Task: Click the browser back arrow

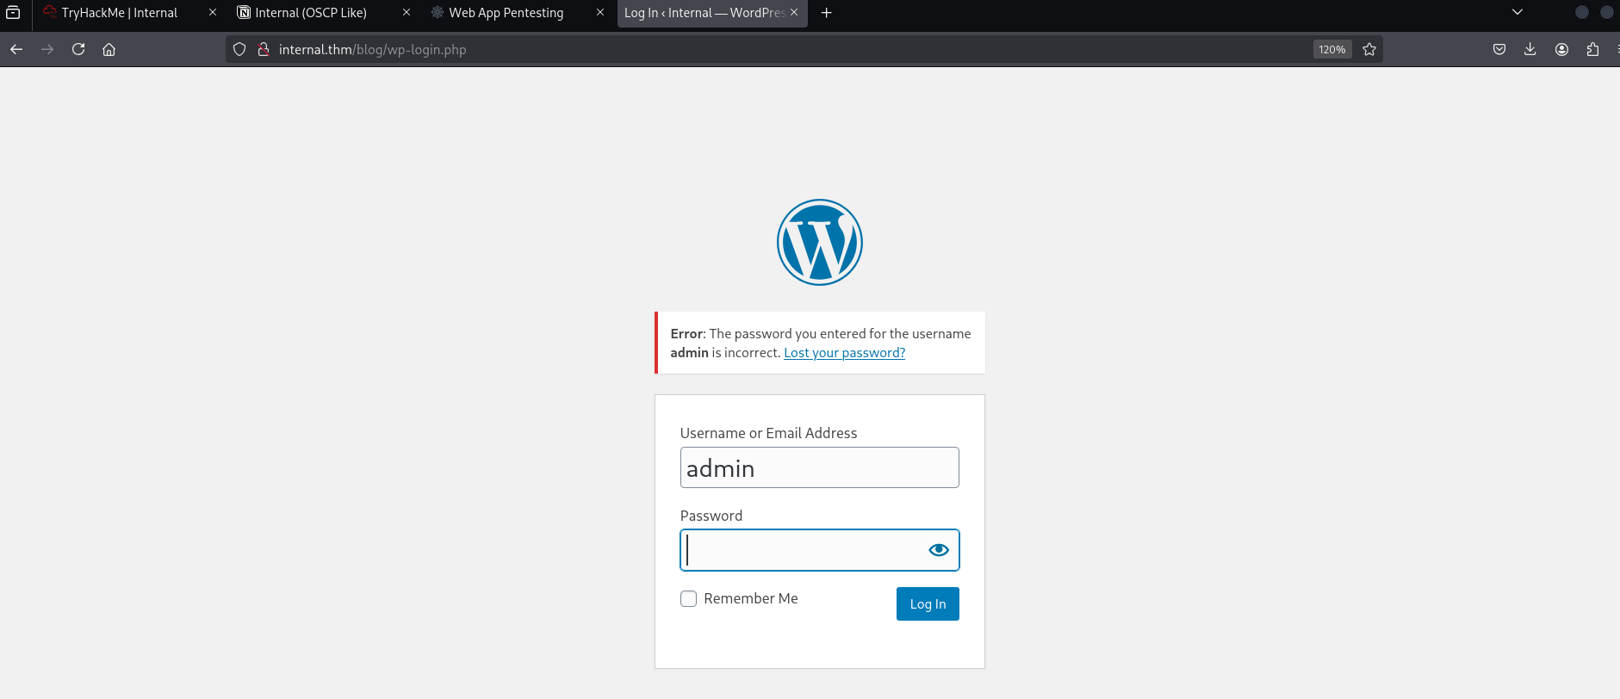Action: coord(16,49)
